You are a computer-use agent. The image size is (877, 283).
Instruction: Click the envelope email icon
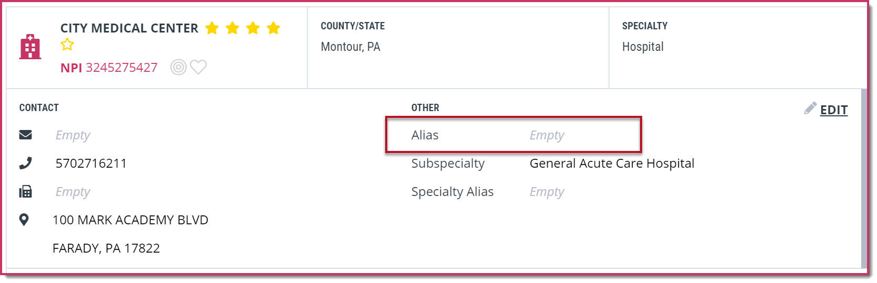[26, 135]
